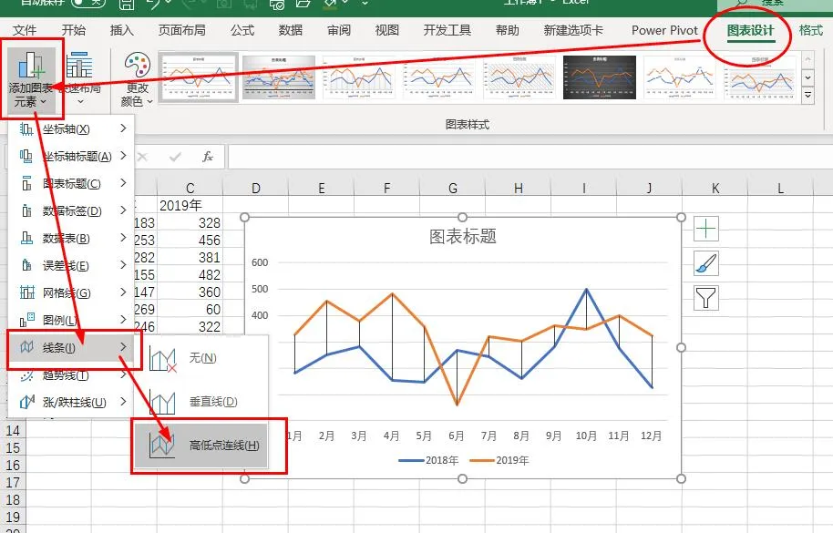This screenshot has height=533, width=833.
Task: Click cell with value 482
Action: pyautogui.click(x=190, y=274)
